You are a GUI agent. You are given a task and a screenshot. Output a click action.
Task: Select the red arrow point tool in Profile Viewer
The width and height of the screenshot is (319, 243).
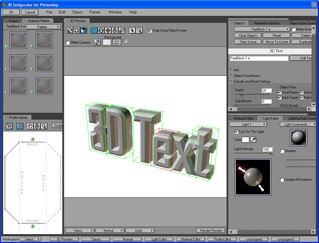point(20,126)
